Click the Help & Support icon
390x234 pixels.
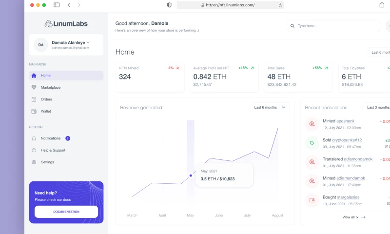tap(34, 150)
